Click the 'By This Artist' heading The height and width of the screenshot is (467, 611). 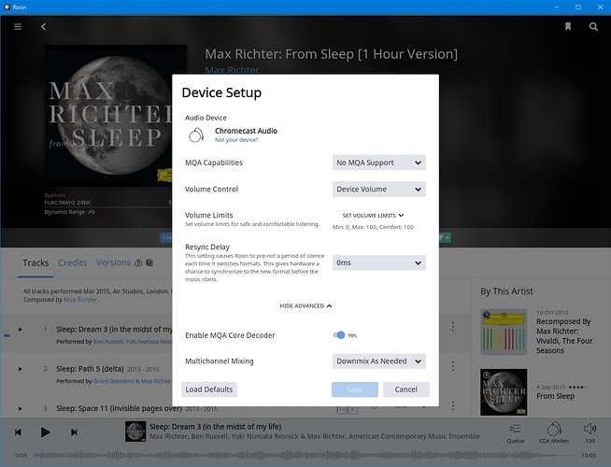506,291
